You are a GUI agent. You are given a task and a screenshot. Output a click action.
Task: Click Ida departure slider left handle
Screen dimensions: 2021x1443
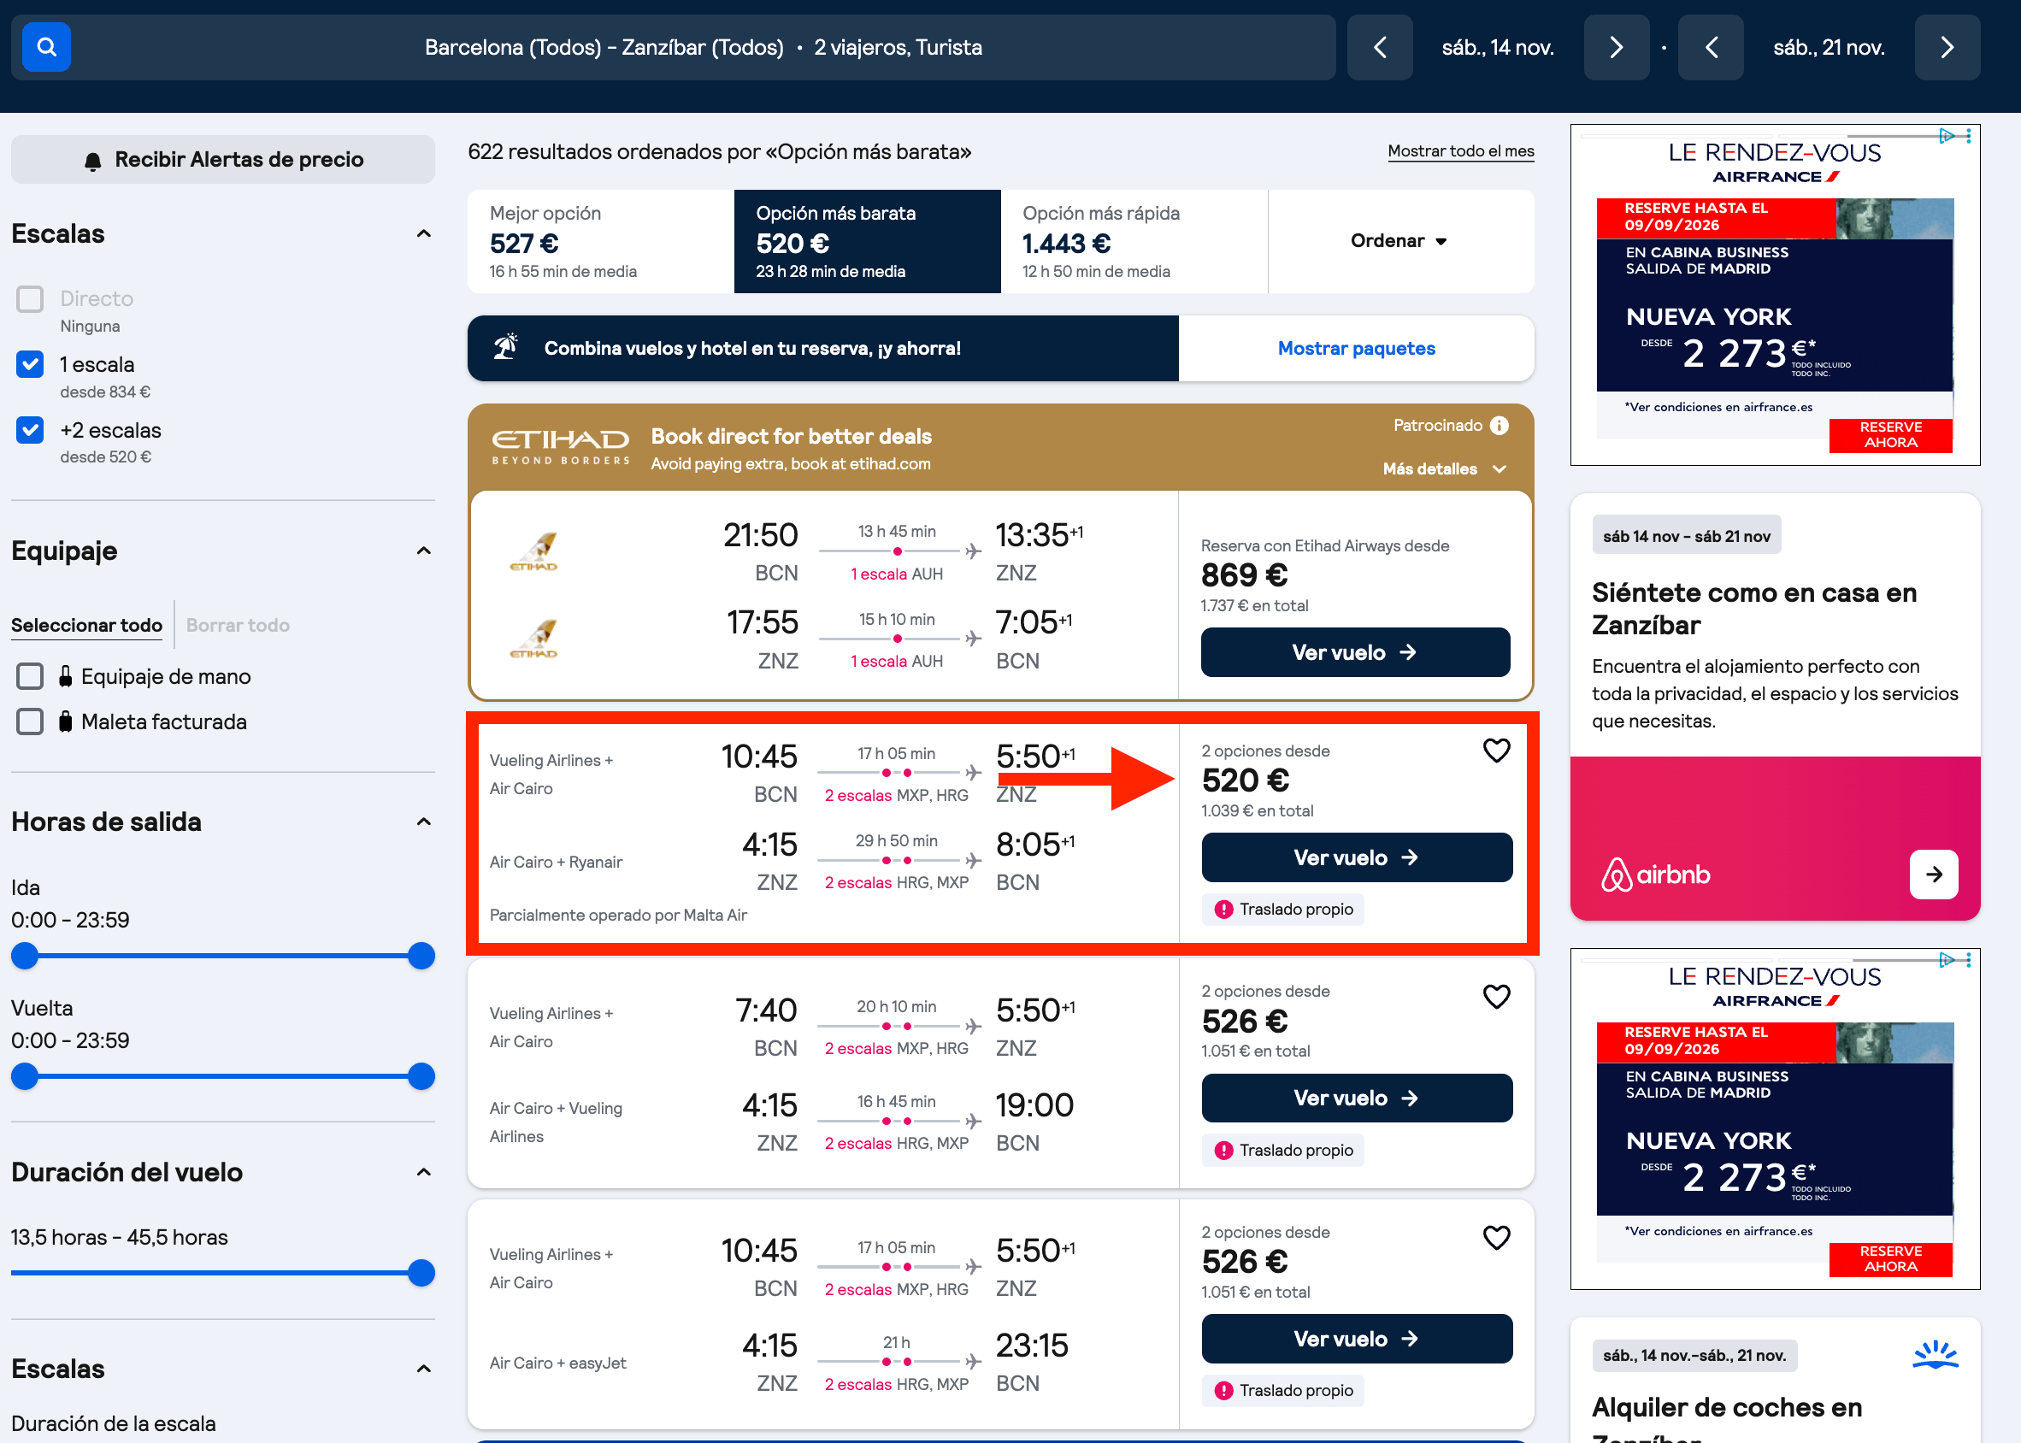[25, 956]
